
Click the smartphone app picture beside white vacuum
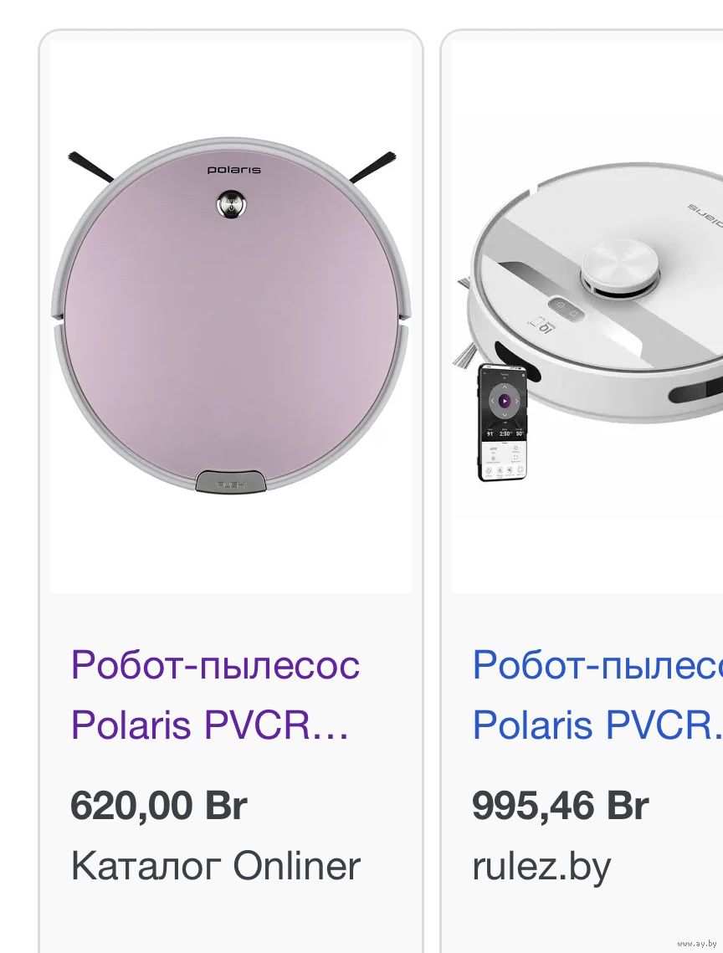pyautogui.click(x=502, y=423)
